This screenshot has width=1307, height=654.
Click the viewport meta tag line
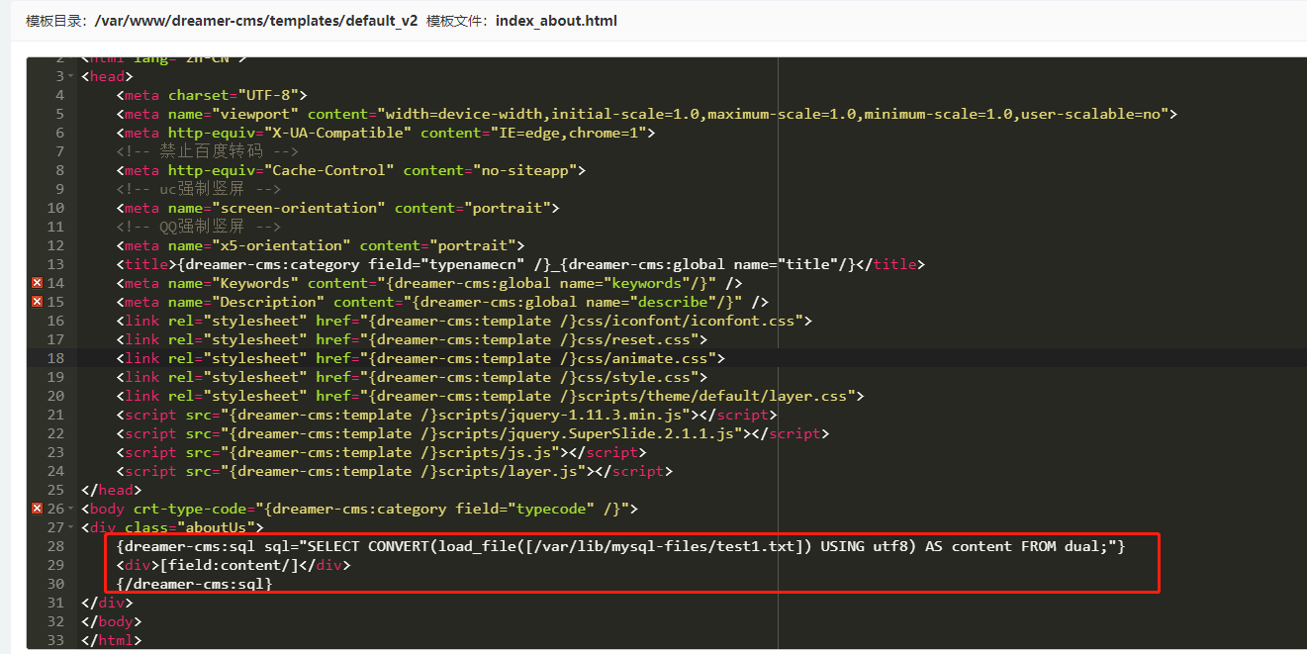click(646, 114)
